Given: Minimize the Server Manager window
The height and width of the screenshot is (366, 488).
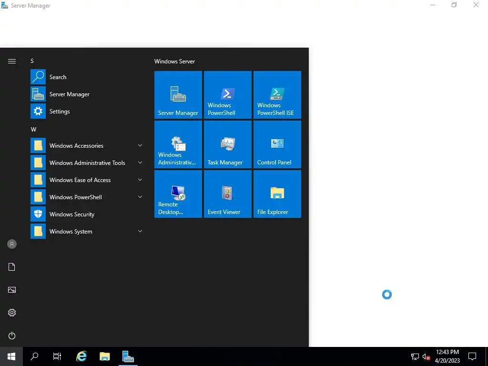Looking at the screenshot, I should pos(433,5).
